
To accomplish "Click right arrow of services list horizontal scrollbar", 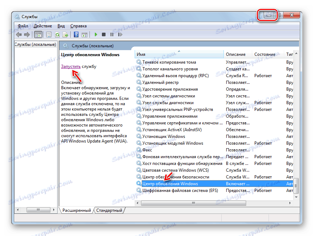I will 290,203.
